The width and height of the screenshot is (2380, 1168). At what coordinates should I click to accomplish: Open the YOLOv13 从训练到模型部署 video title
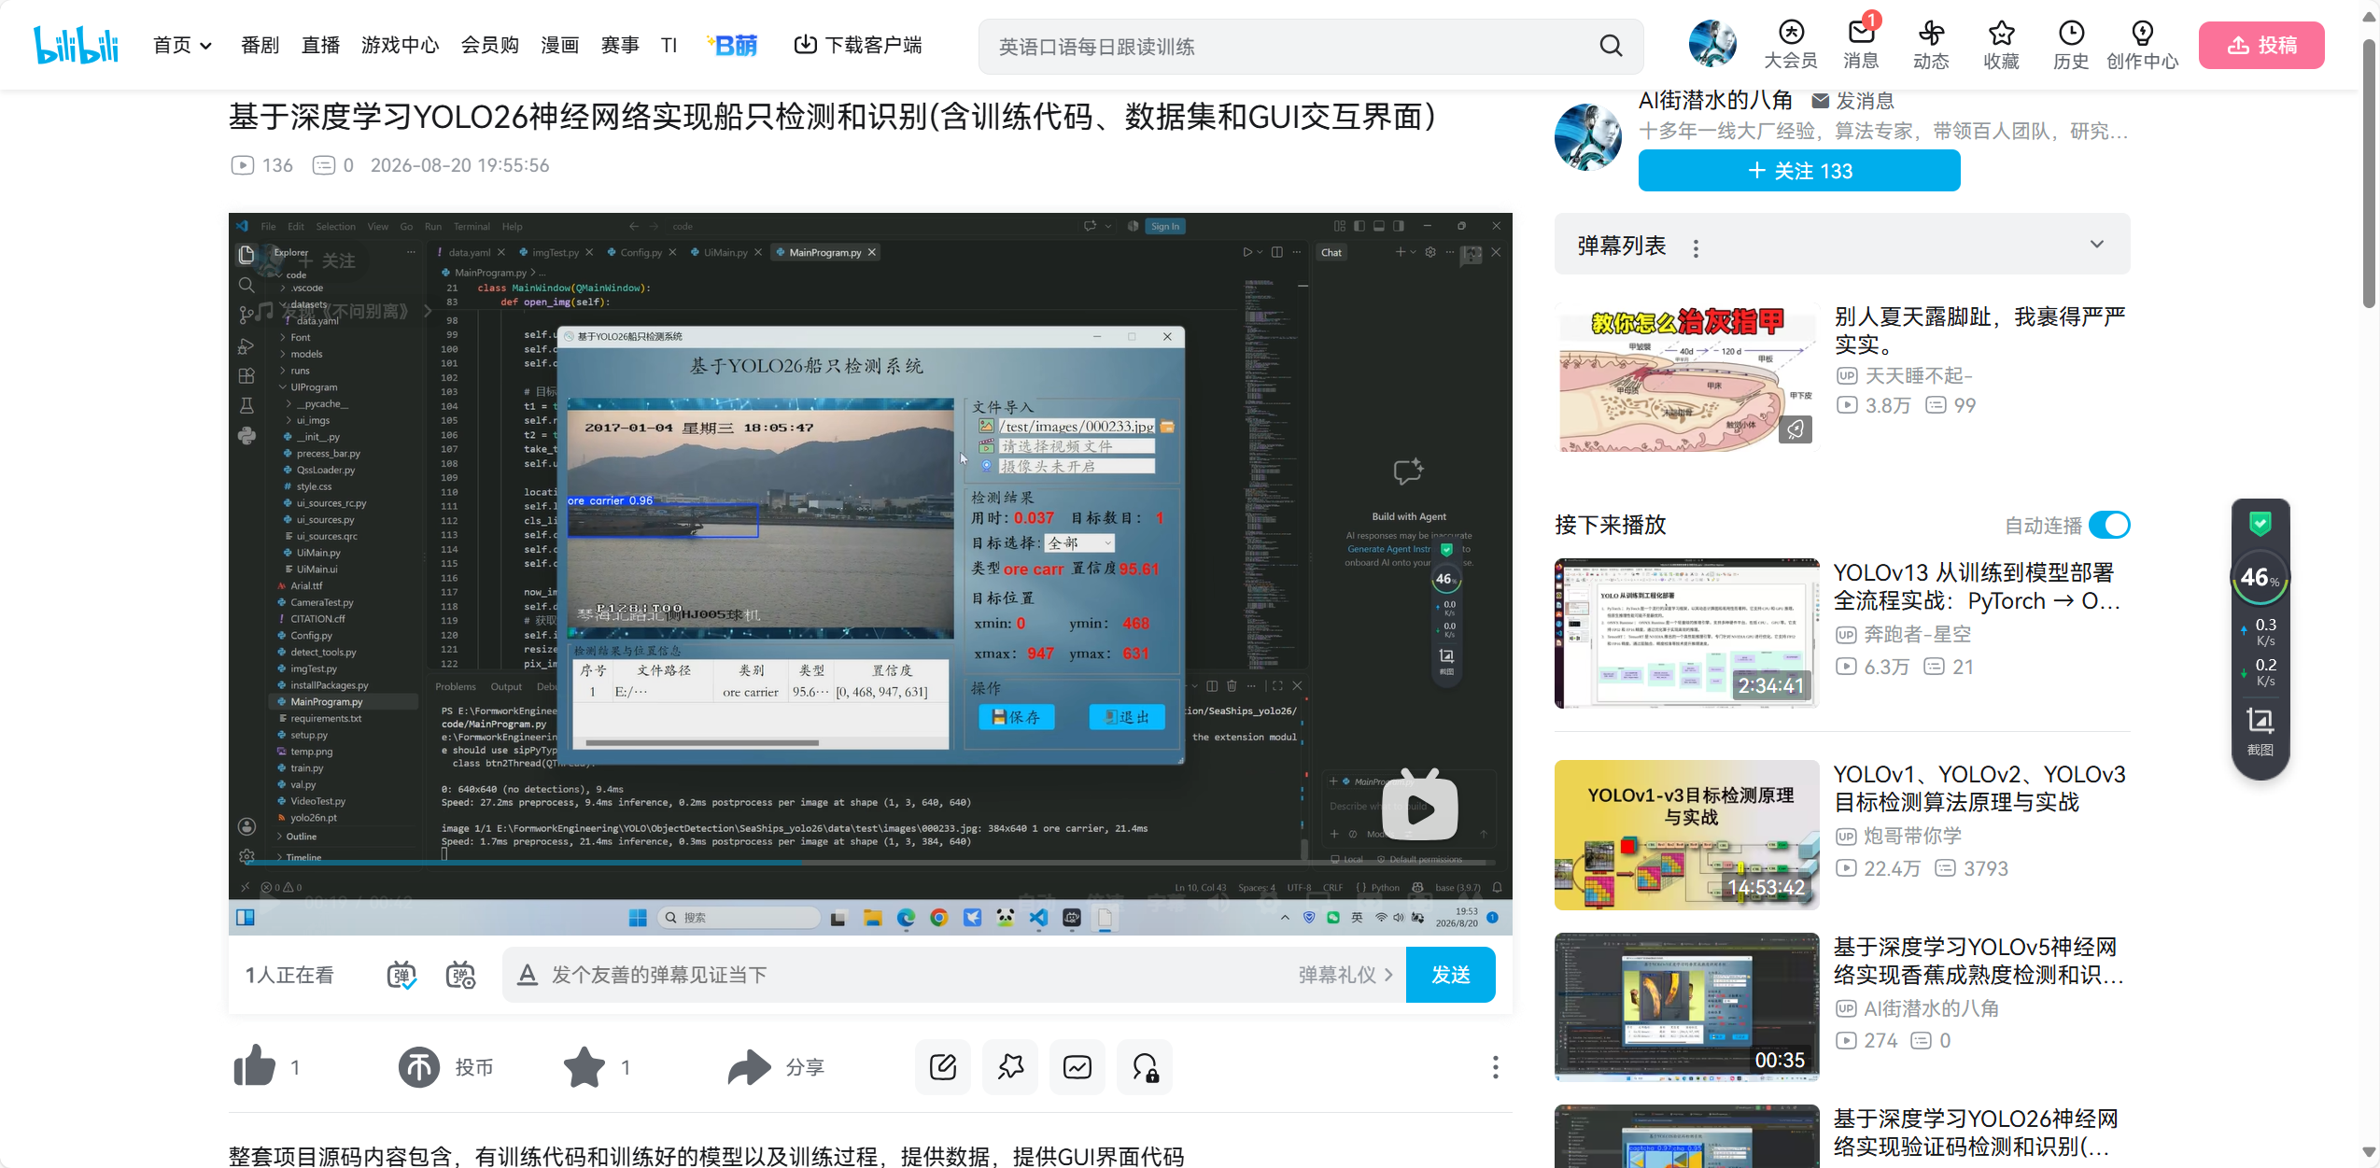click(x=1977, y=586)
